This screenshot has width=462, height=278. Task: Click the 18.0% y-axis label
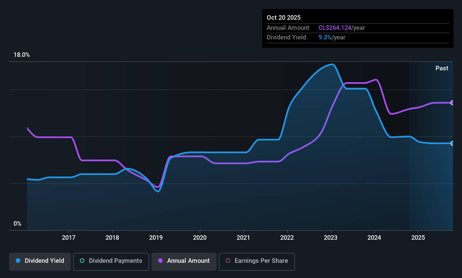(22, 55)
